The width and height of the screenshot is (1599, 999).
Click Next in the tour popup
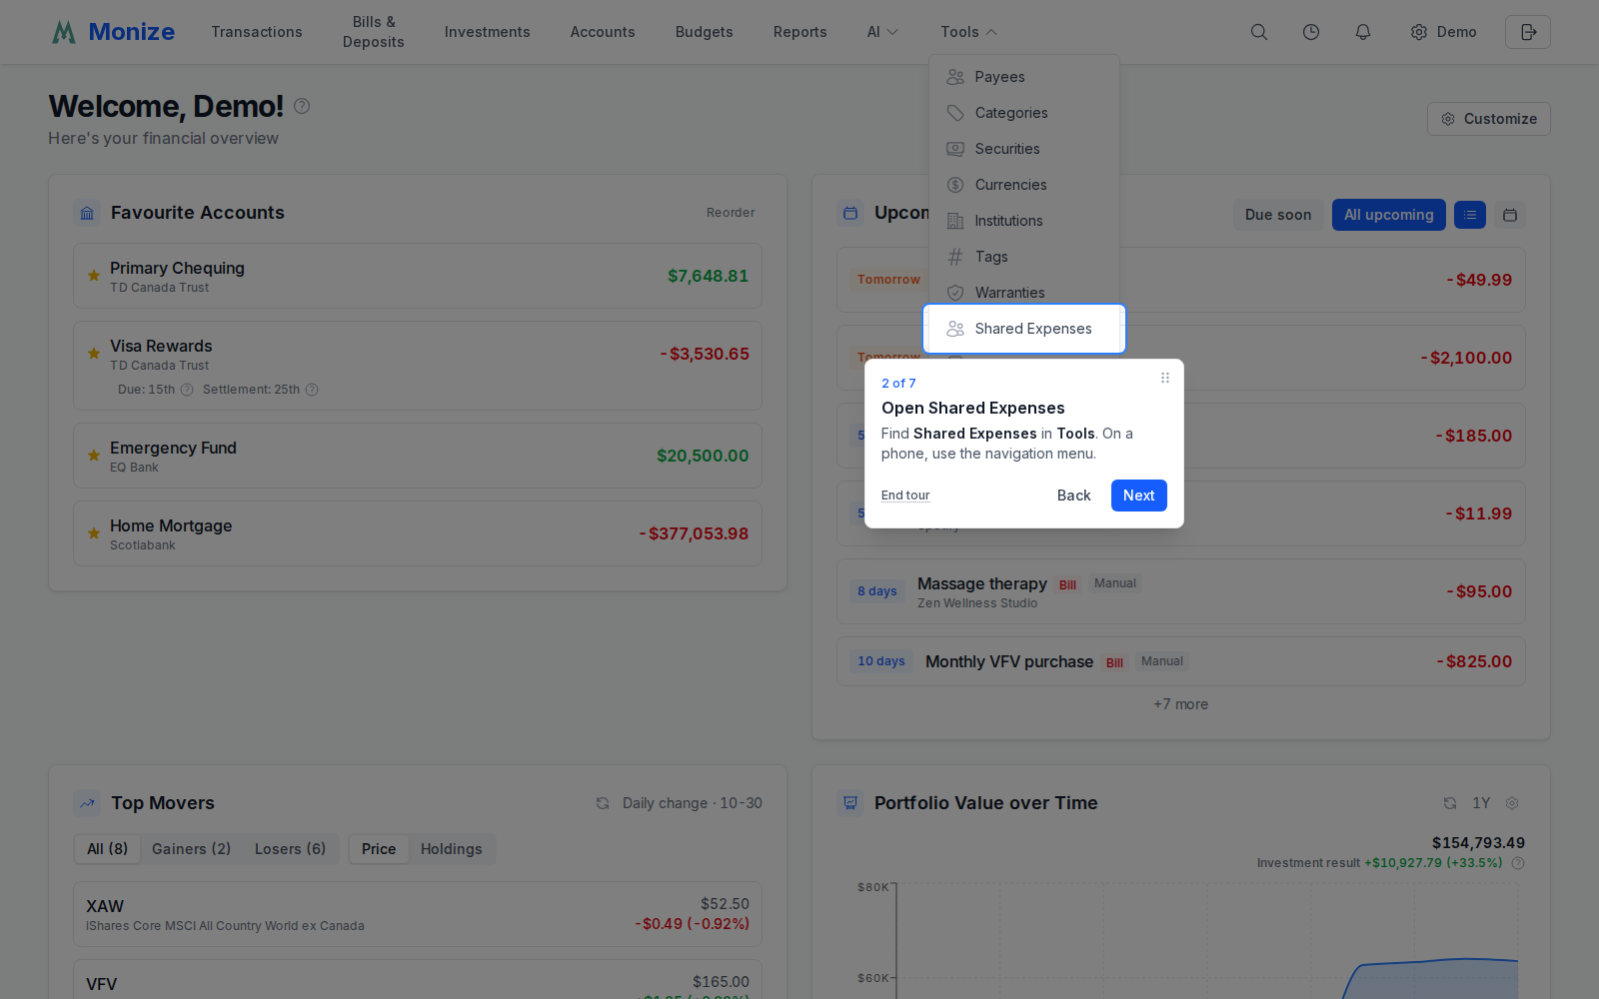point(1139,496)
